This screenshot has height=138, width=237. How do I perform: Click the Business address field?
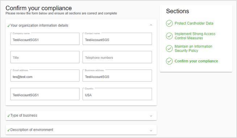click(x=117, y=76)
